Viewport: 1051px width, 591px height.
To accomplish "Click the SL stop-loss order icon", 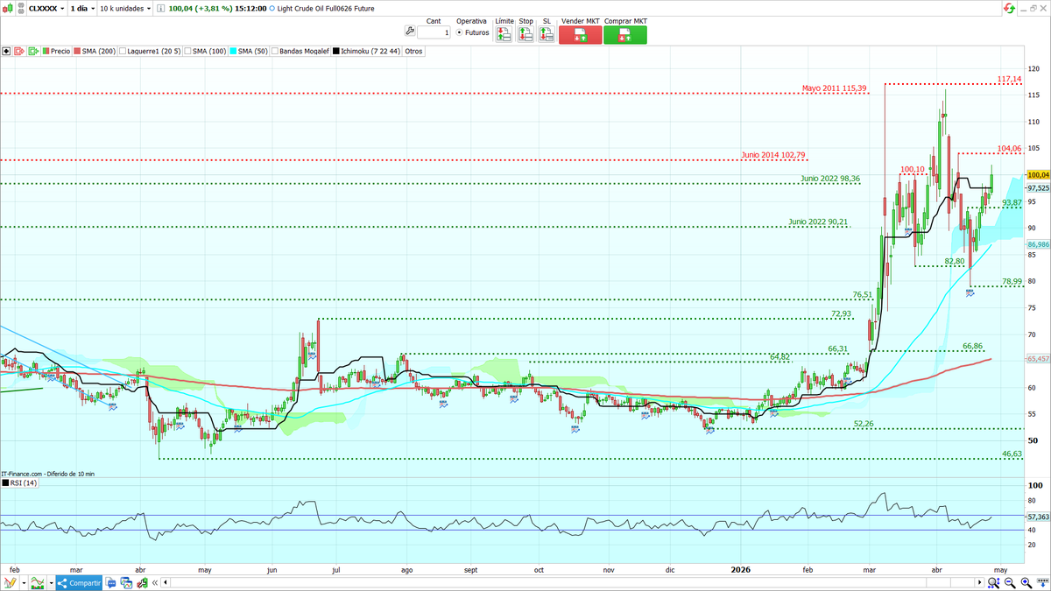I will (x=547, y=34).
